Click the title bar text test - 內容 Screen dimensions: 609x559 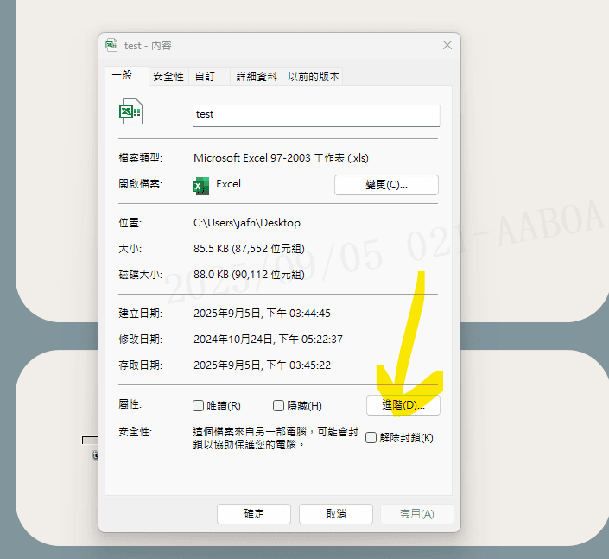pos(148,45)
